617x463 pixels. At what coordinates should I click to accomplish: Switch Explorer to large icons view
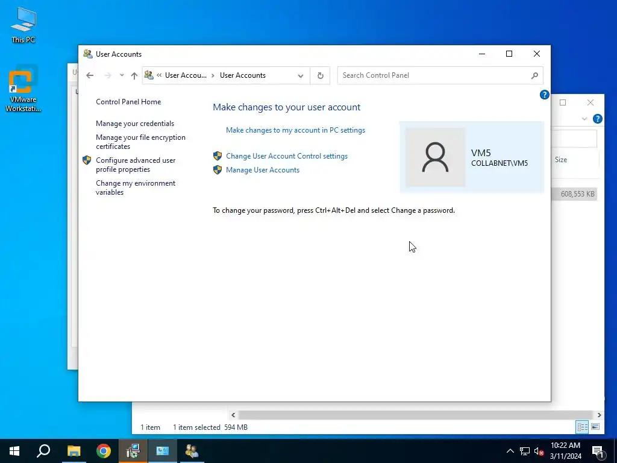point(595,427)
